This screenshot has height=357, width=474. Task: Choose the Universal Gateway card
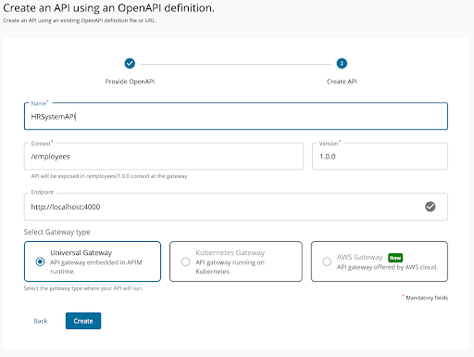point(93,261)
